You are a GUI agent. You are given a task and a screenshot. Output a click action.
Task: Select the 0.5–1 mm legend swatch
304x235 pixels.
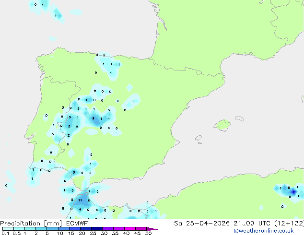coord(19,229)
